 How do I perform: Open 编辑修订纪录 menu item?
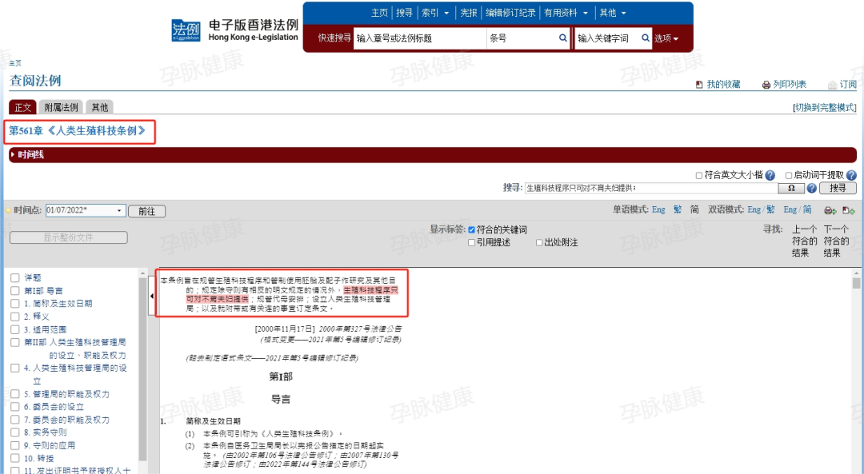(x=510, y=13)
